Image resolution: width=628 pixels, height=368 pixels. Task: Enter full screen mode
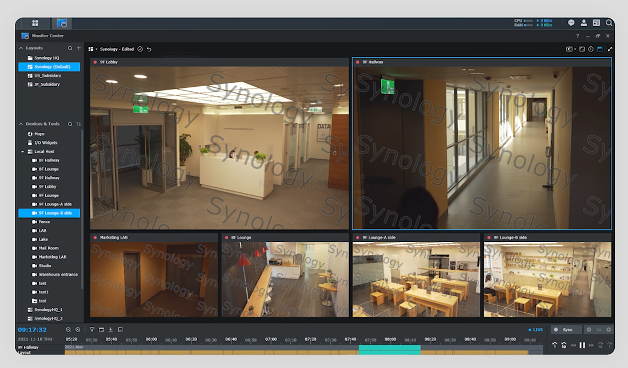pos(610,49)
